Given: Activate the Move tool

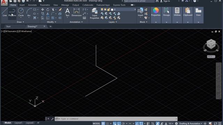Looking at the screenshot, I should pyautogui.click(x=43, y=10).
